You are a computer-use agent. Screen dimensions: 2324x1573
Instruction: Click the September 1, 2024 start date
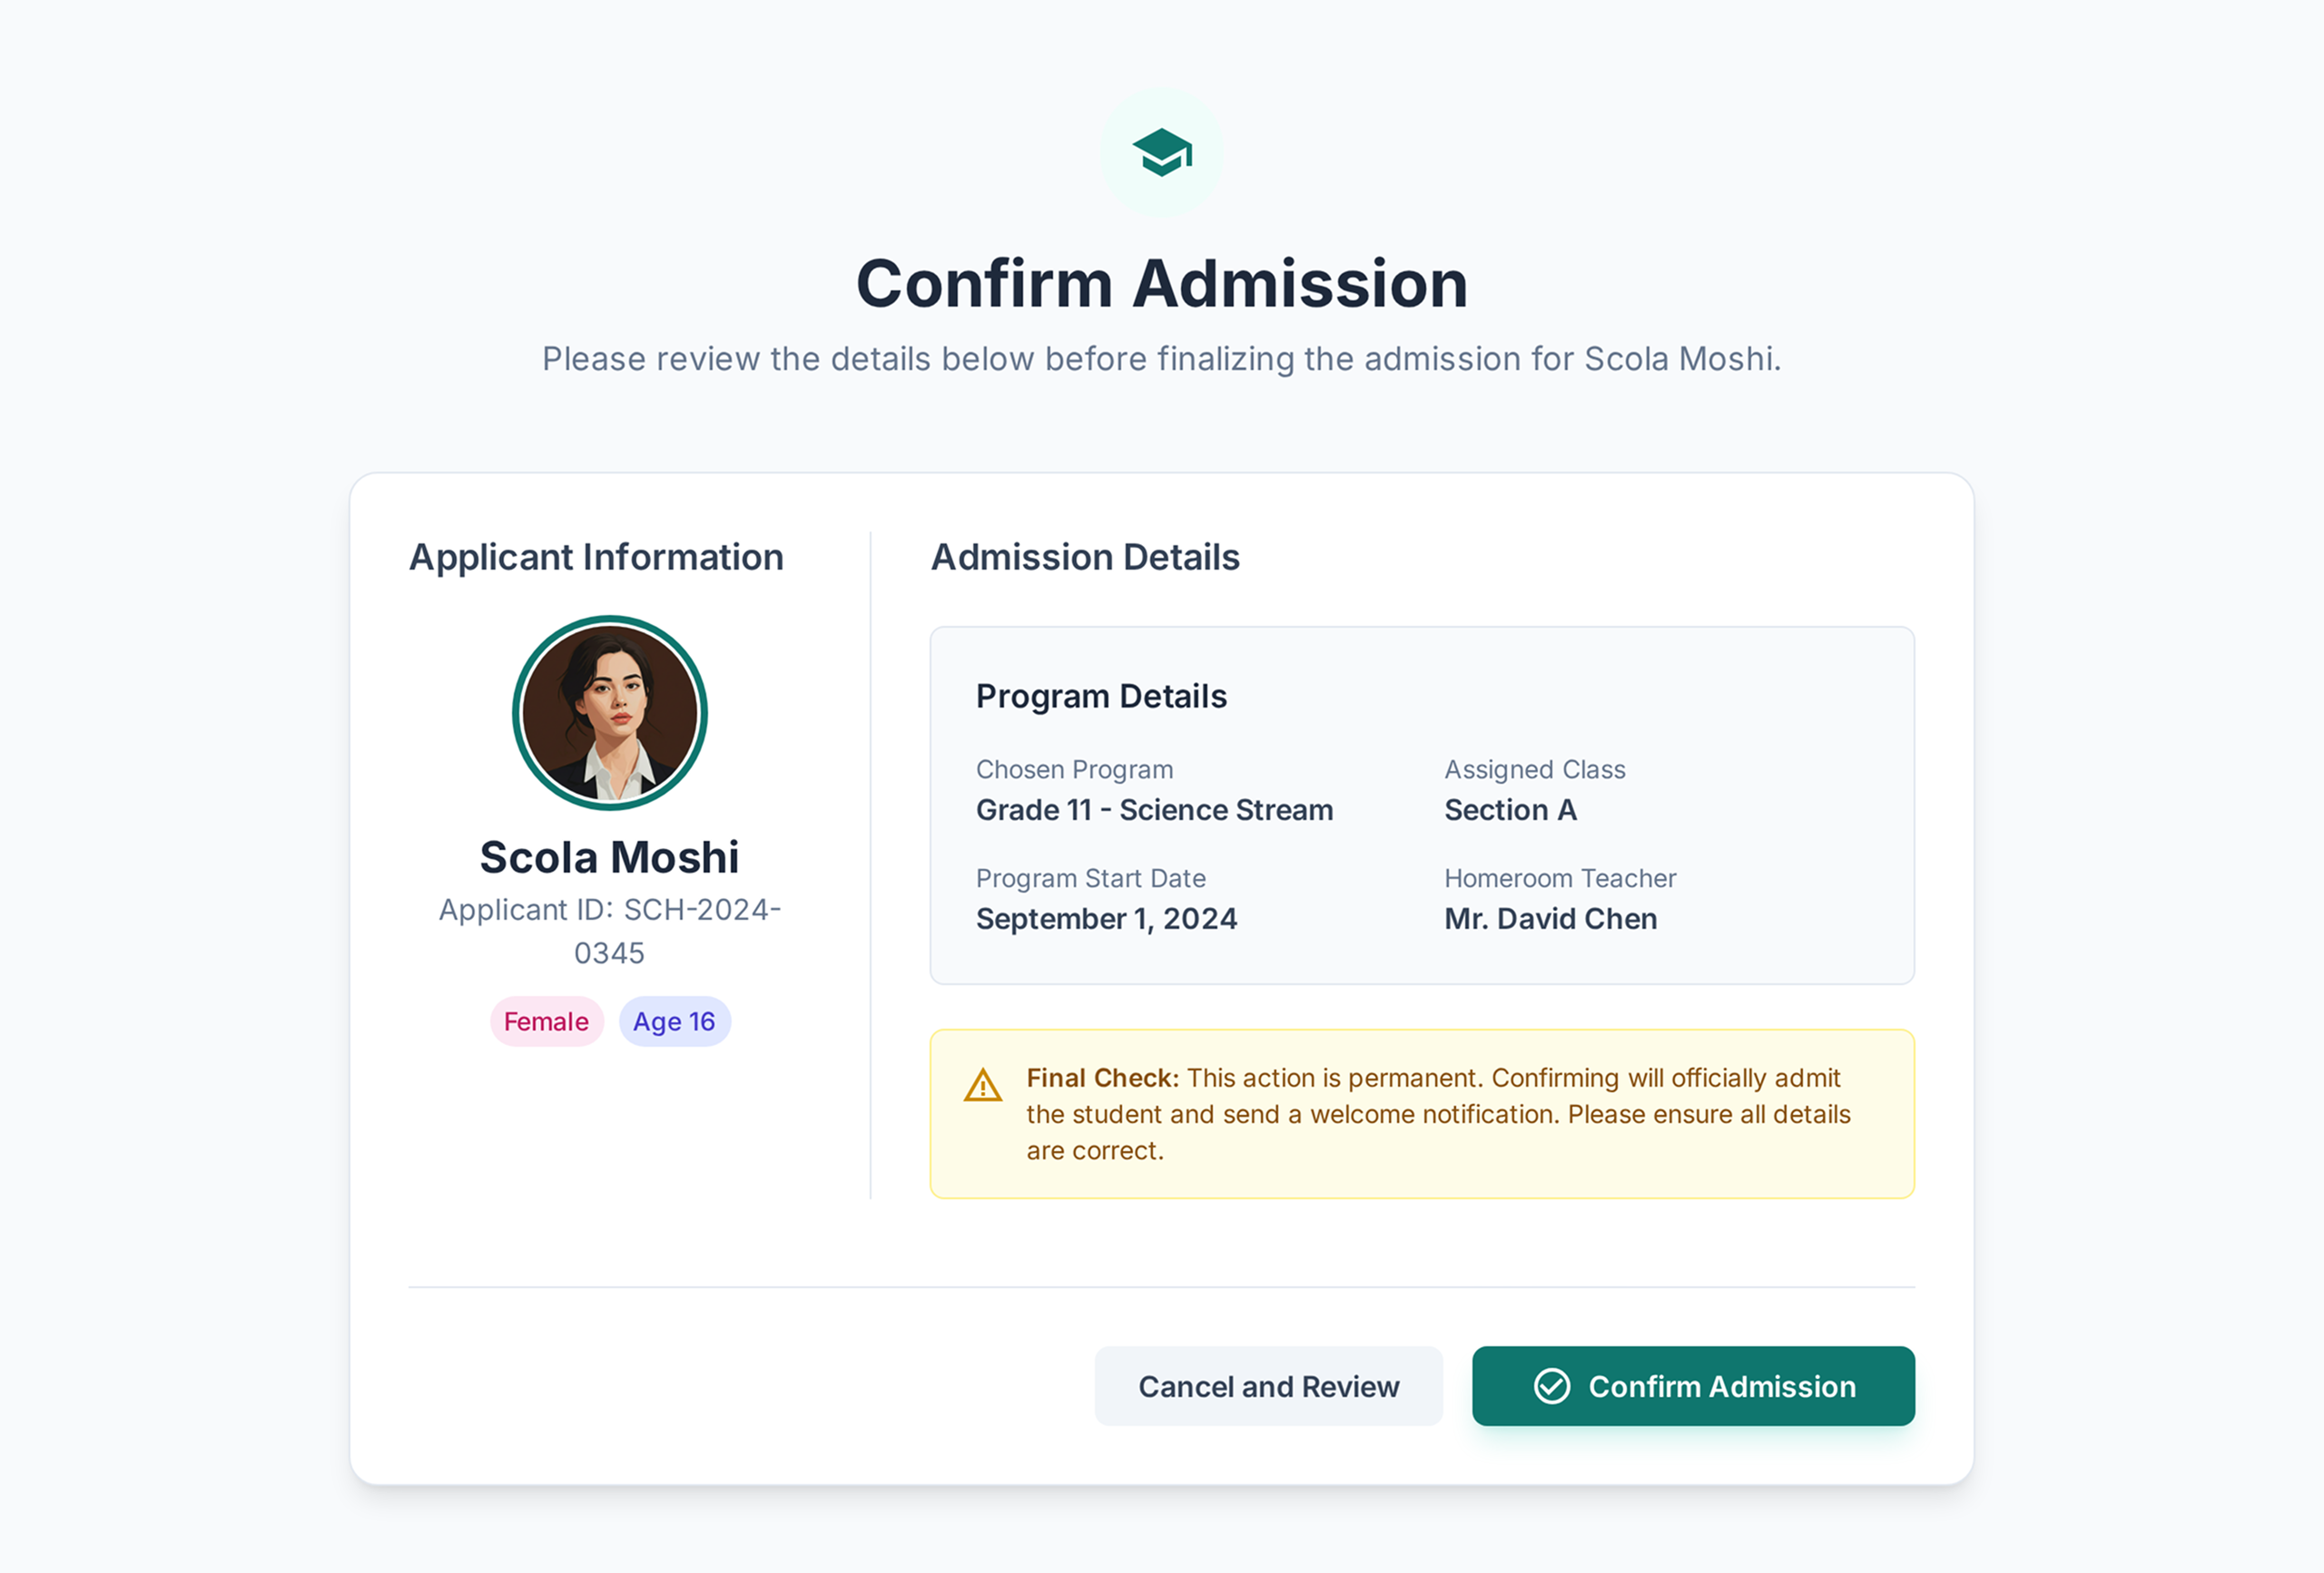tap(1106, 918)
